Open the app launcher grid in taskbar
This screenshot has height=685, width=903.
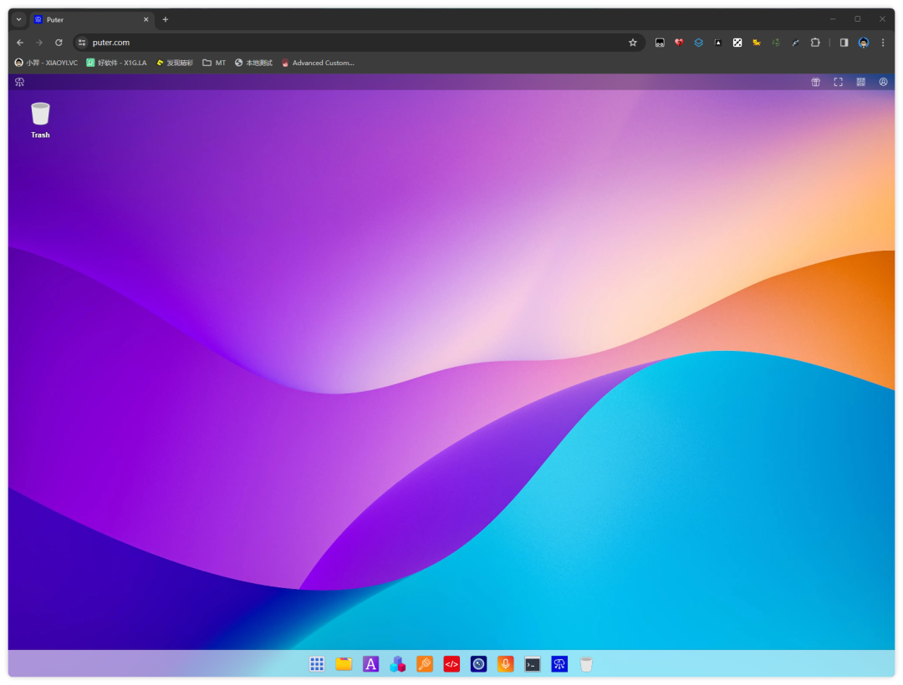pos(317,664)
